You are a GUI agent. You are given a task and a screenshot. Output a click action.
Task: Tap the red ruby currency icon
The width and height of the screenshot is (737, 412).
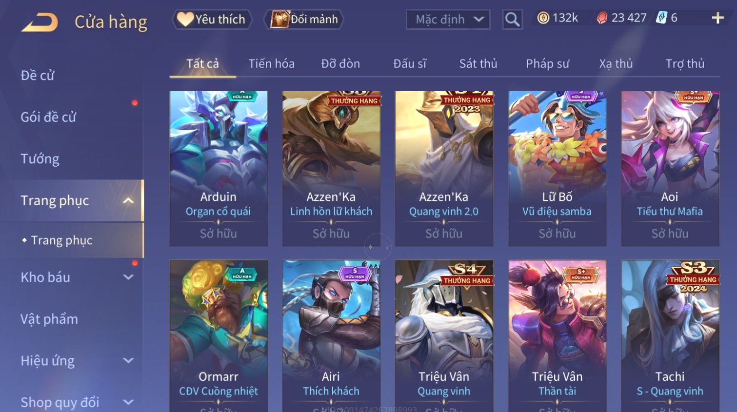(x=602, y=18)
